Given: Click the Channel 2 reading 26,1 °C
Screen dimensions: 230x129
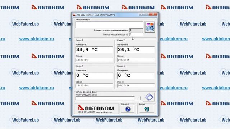Looking at the screenshot, I should click(x=136, y=50).
